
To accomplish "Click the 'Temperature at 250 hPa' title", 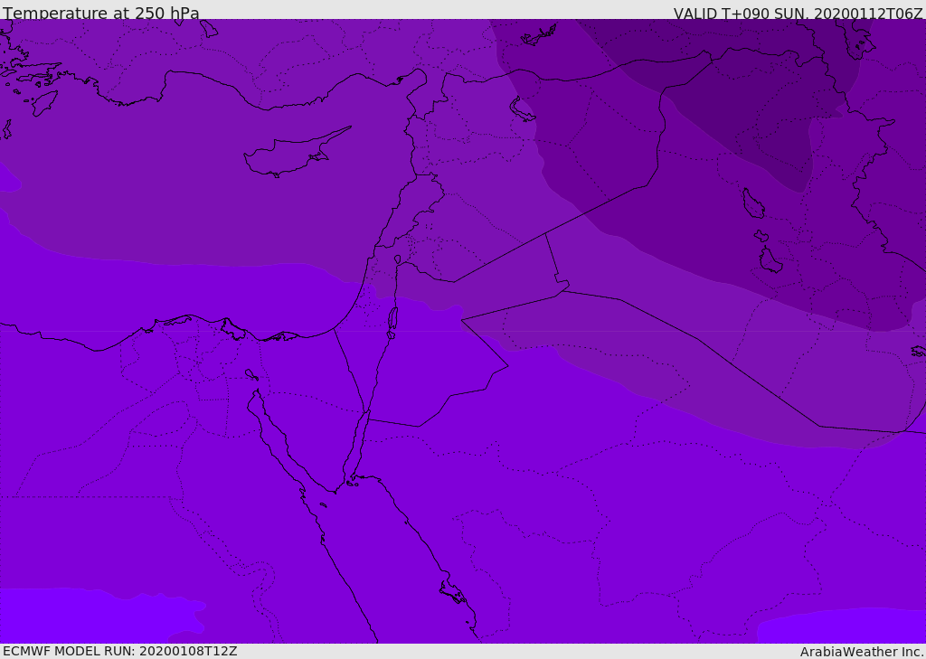I will (101, 13).
